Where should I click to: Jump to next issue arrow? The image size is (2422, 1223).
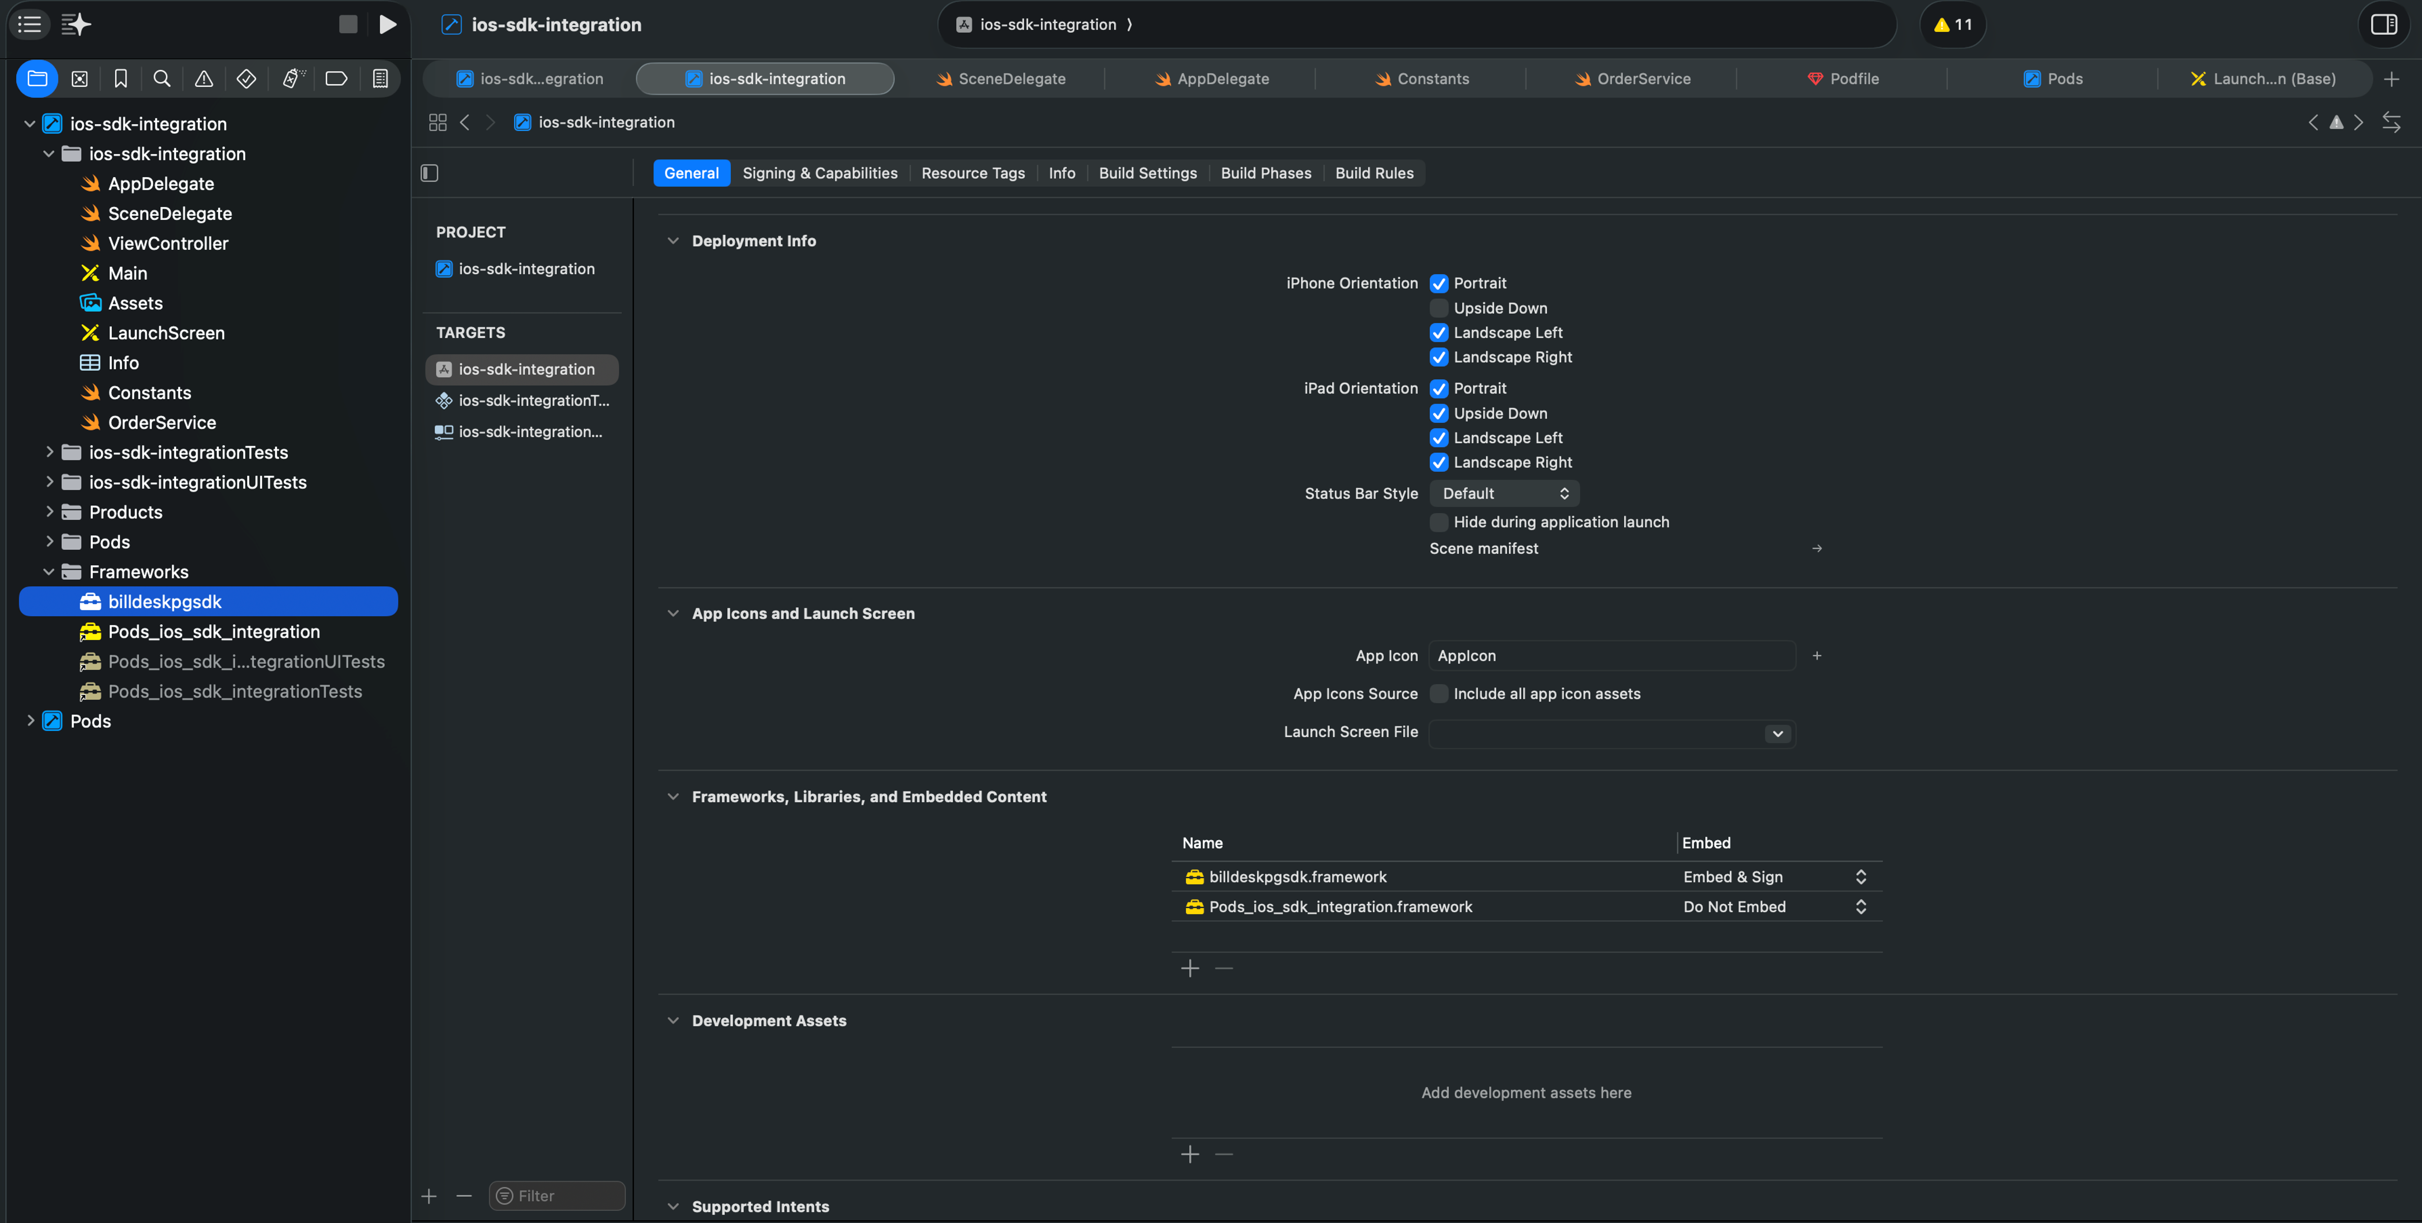pyautogui.click(x=2358, y=122)
